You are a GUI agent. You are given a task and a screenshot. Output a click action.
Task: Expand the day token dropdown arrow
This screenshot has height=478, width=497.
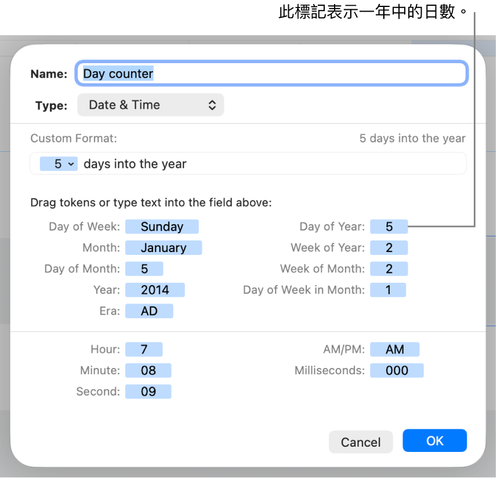tap(71, 164)
